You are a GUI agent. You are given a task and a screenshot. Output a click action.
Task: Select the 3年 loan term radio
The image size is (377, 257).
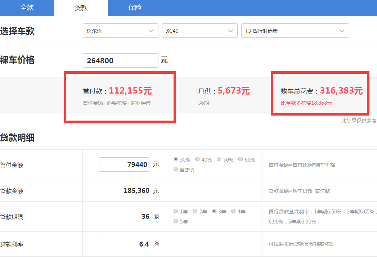[x=214, y=211]
